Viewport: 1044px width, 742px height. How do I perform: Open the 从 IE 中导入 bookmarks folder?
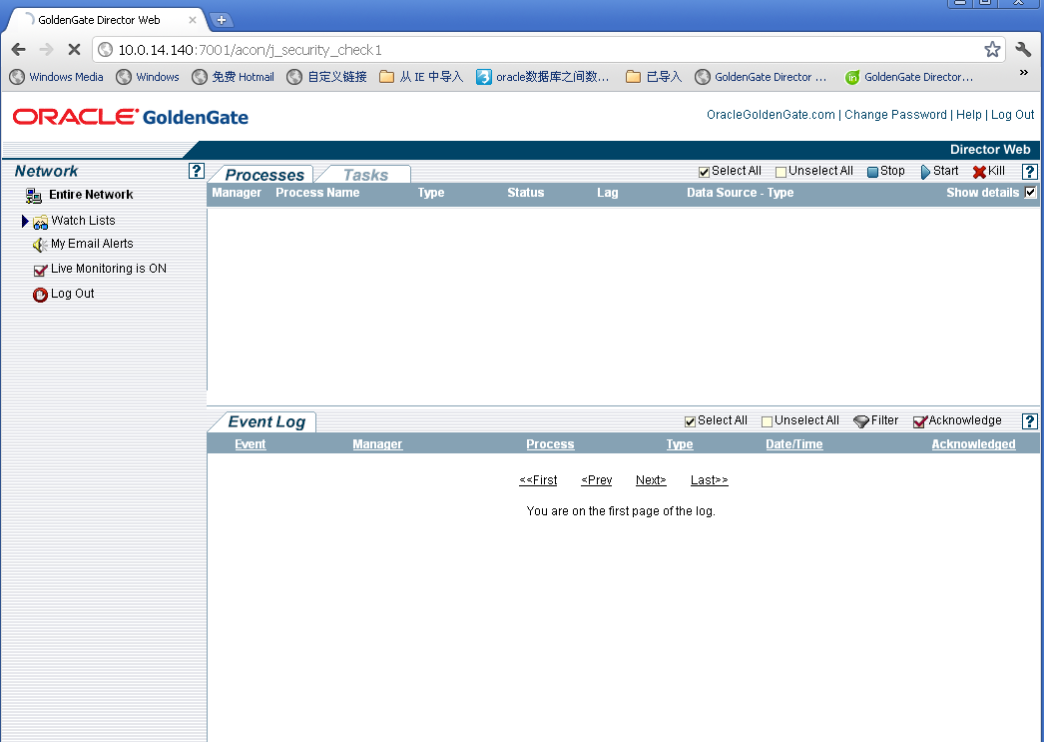click(x=421, y=77)
